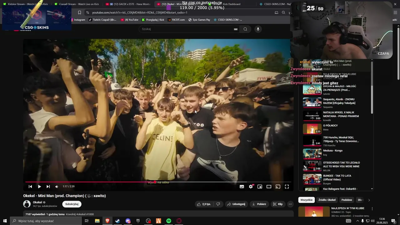Click the playlist panel scrollbar
The image size is (400, 225).
372,87
